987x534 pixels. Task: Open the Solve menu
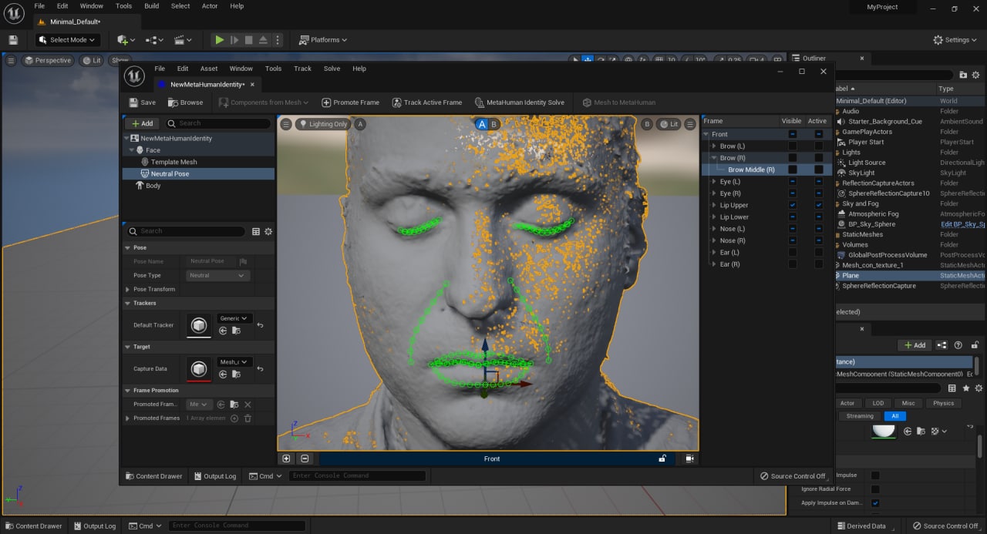pos(332,69)
